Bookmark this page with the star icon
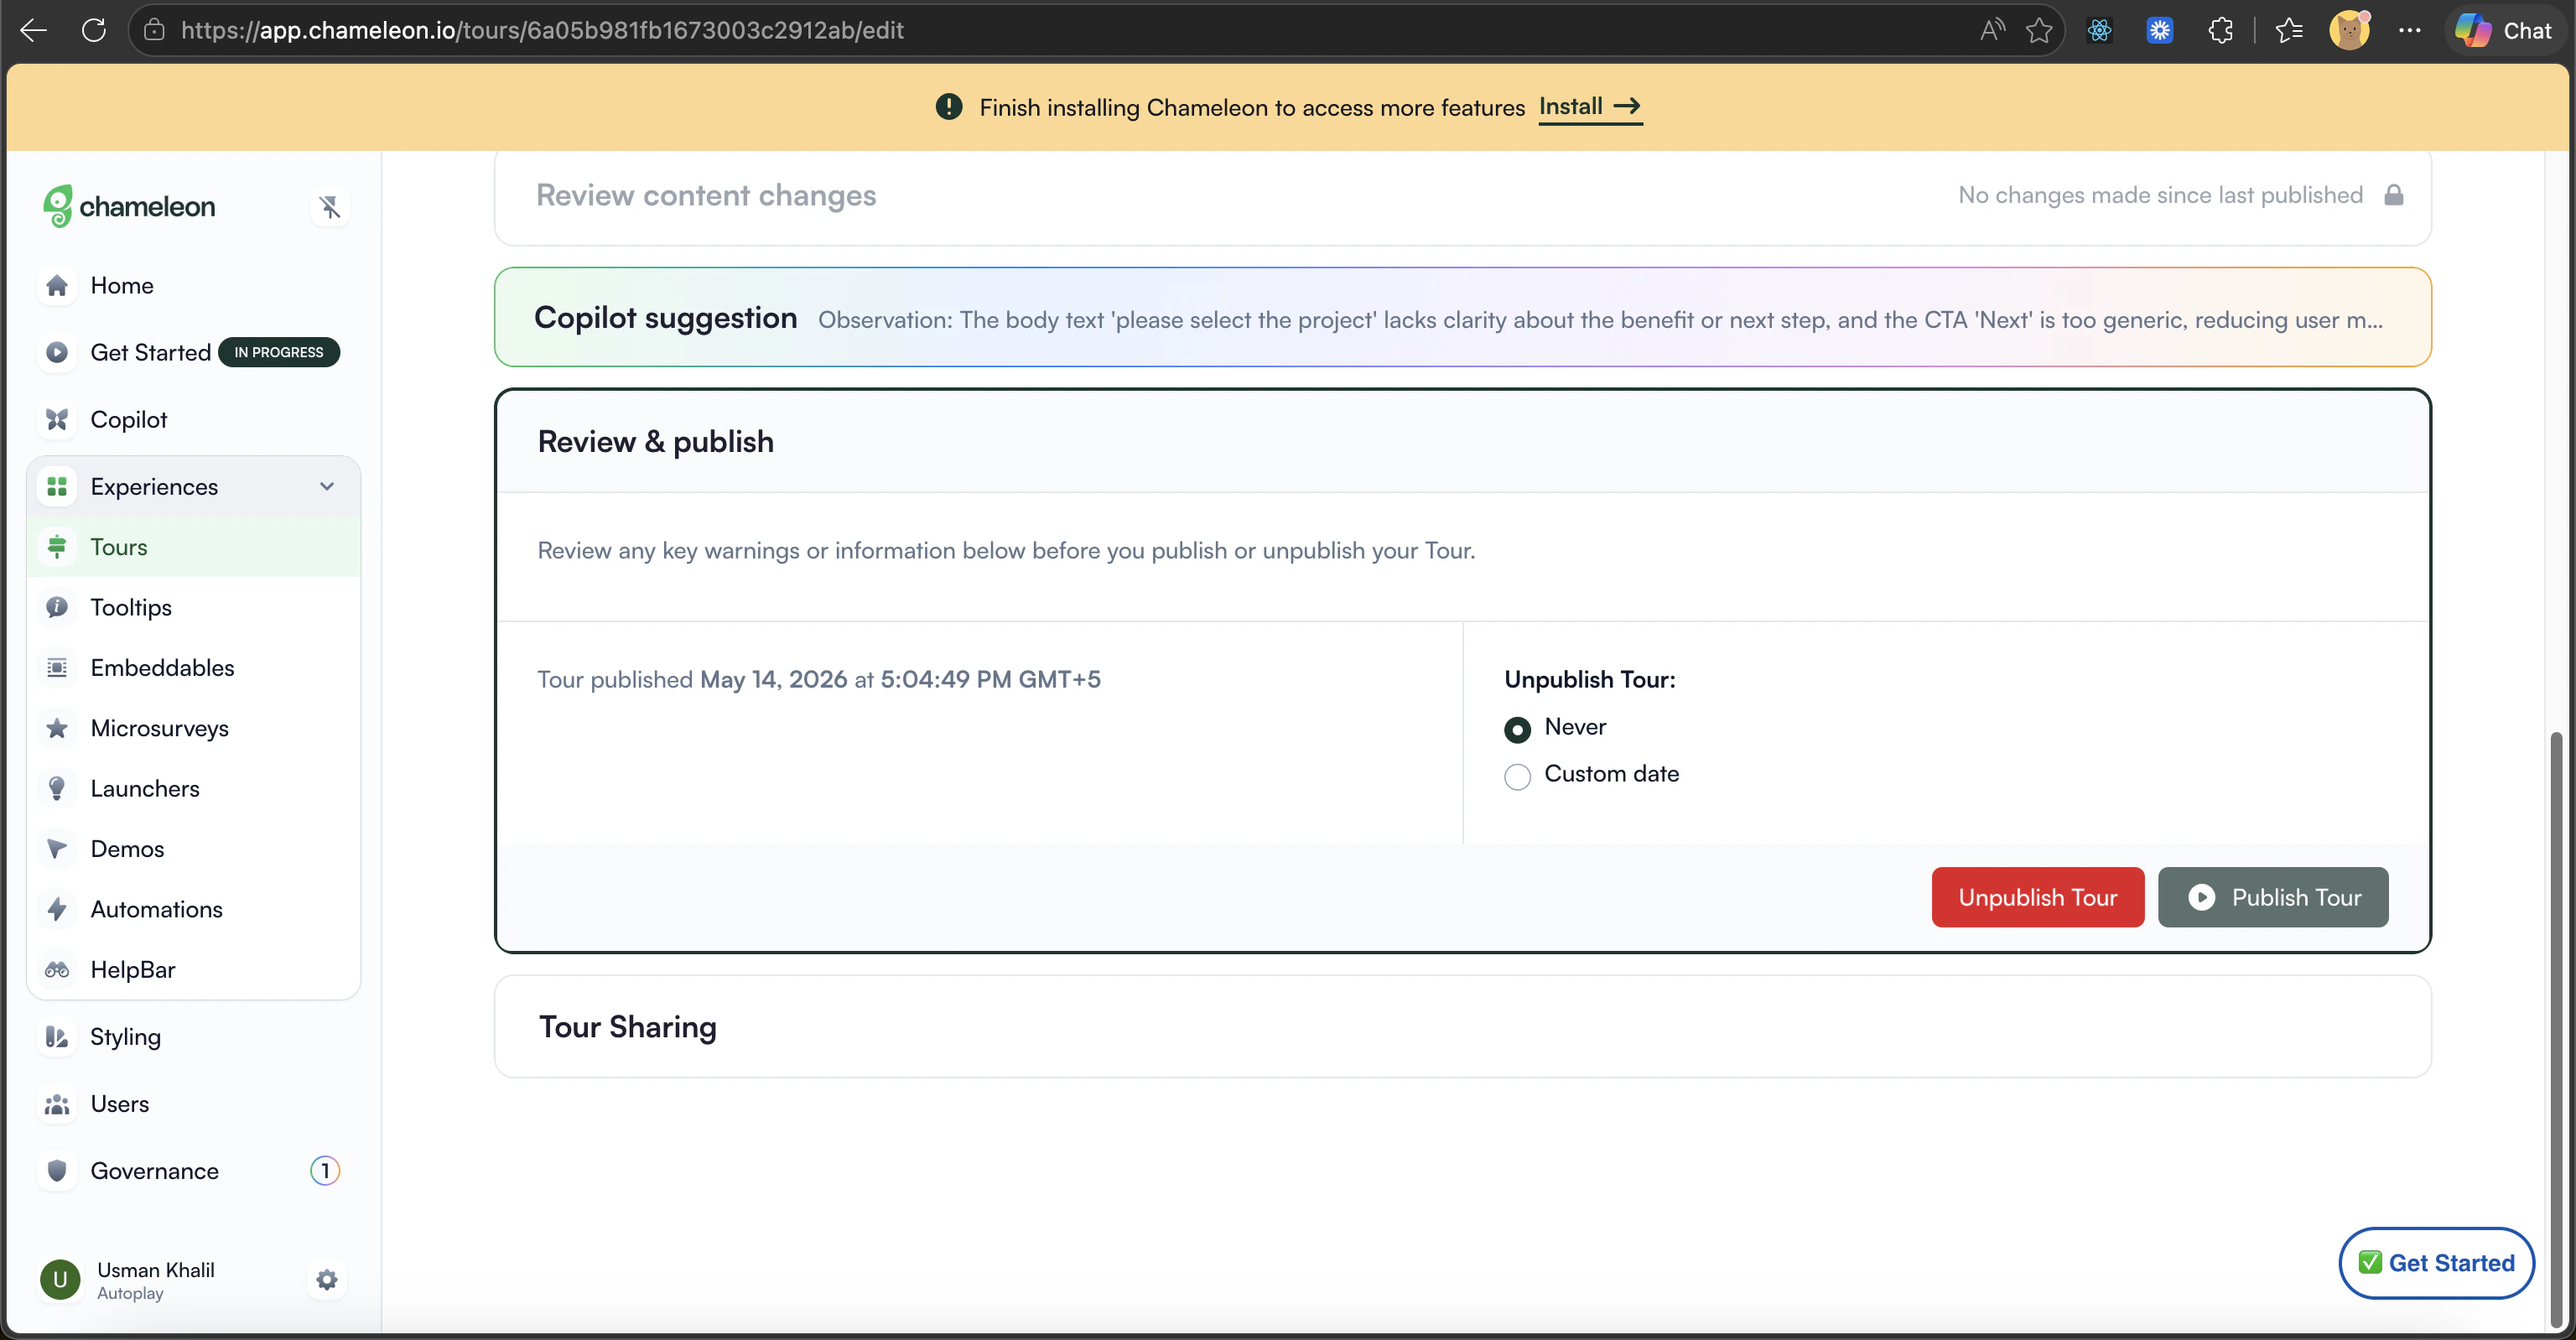Image resolution: width=2576 pixels, height=1340 pixels. [x=2039, y=30]
